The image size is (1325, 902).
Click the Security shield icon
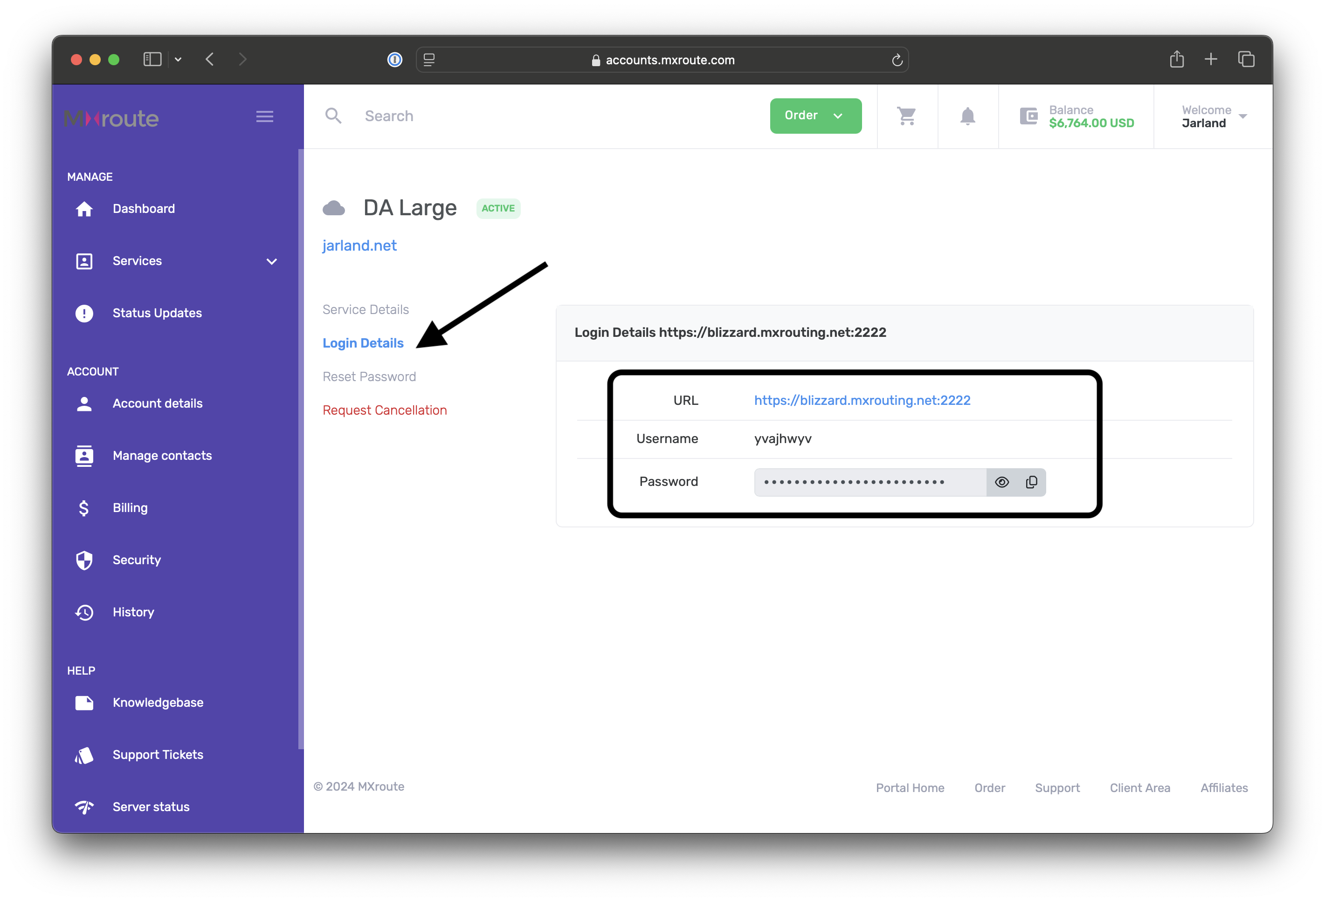84,560
